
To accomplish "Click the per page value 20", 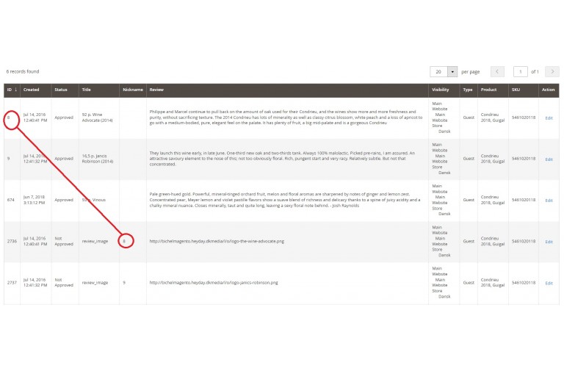I will point(438,71).
